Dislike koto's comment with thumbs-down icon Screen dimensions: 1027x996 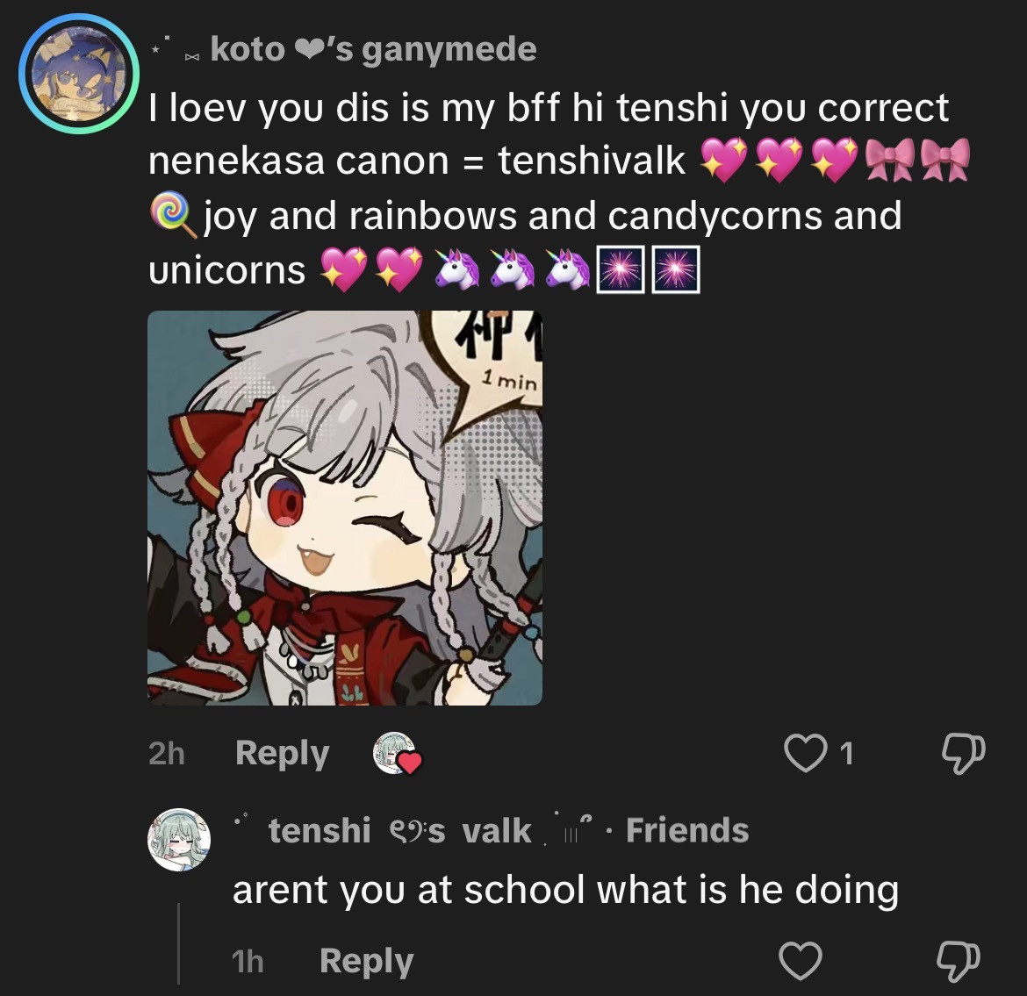pyautogui.click(x=963, y=754)
